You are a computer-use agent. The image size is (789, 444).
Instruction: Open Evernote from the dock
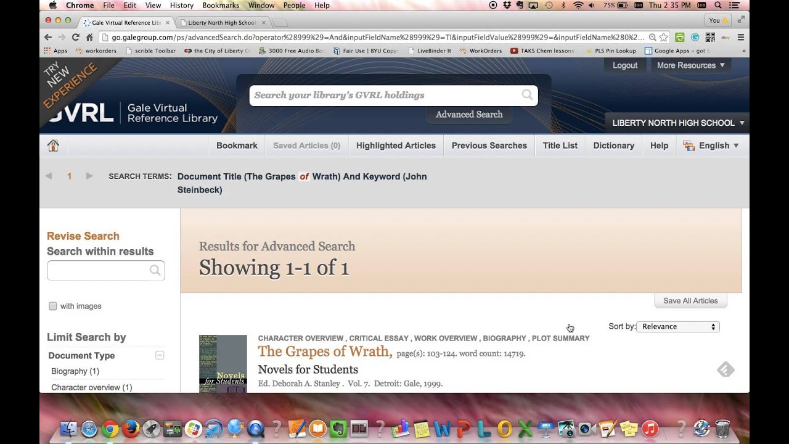[338, 428]
